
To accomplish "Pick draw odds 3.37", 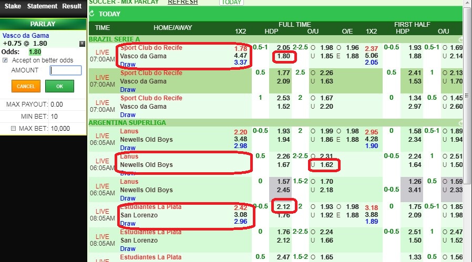I will point(241,62).
